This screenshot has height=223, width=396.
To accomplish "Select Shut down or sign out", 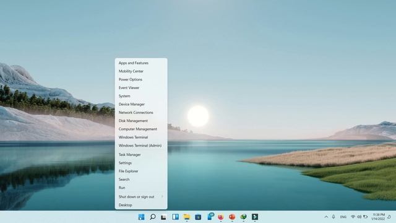I will (x=141, y=197).
